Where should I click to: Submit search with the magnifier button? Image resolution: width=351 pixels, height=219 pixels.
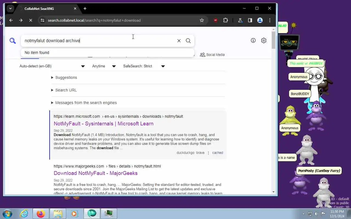(188, 41)
